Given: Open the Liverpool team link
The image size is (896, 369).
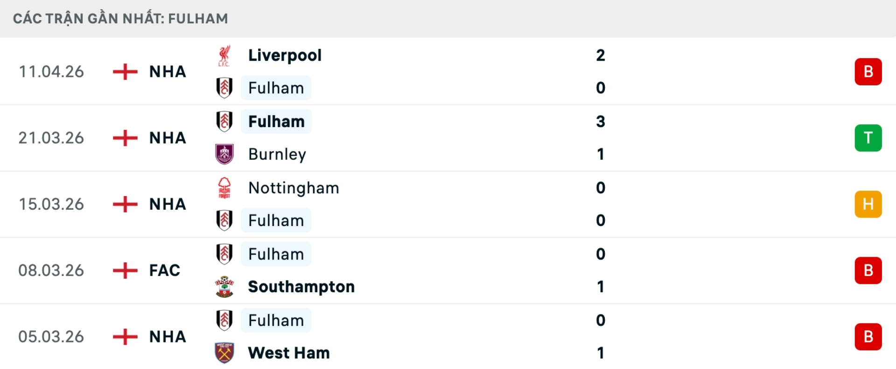Looking at the screenshot, I should click(x=285, y=55).
